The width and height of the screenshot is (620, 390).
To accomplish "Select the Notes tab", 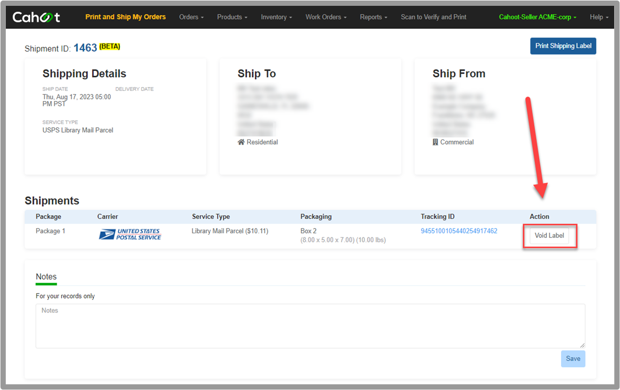I will tap(46, 277).
